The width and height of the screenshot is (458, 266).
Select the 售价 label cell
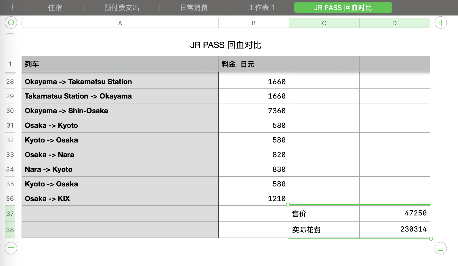324,213
